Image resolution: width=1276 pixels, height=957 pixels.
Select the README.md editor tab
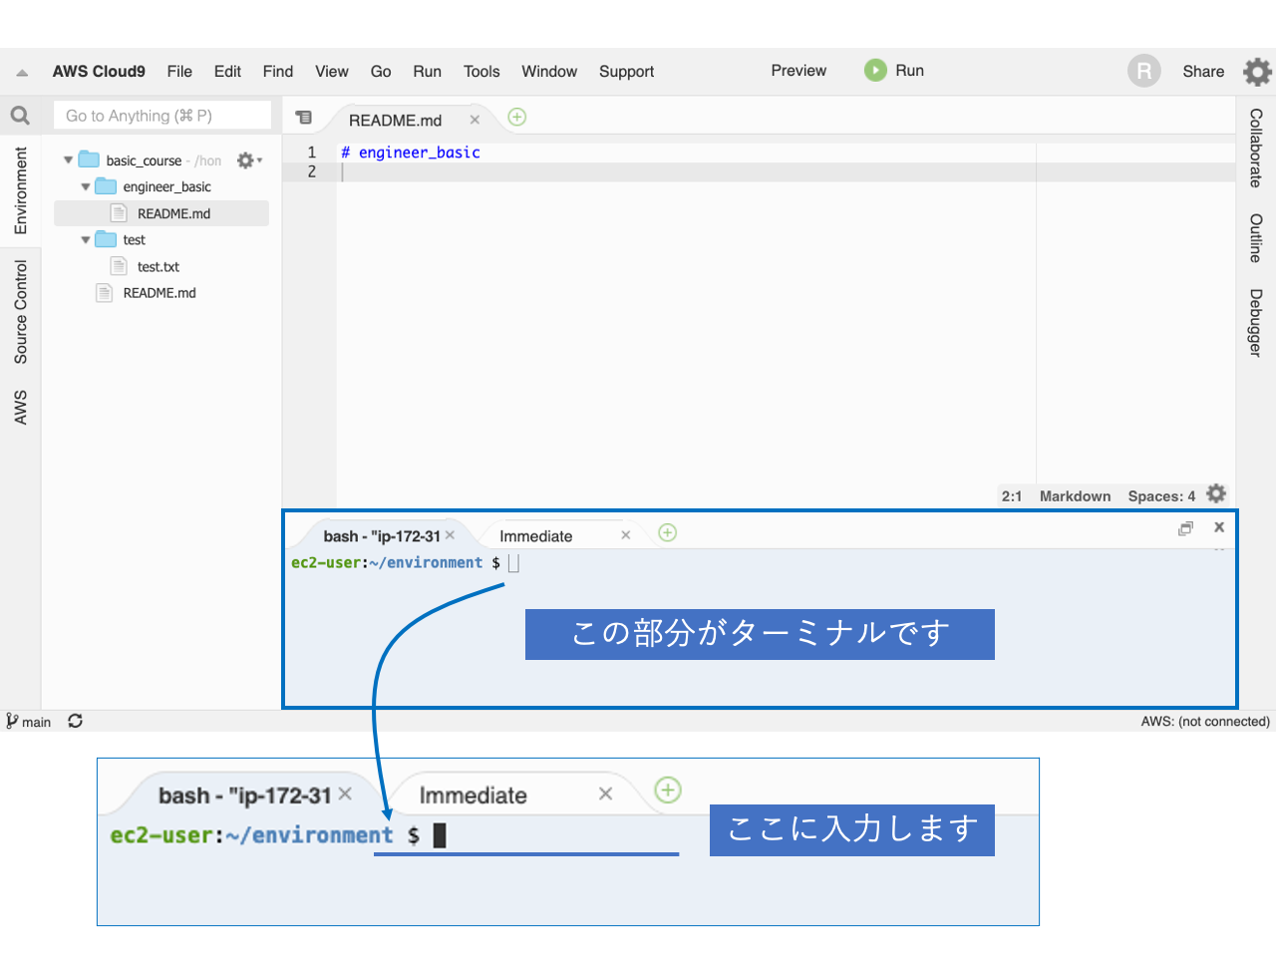point(395,121)
